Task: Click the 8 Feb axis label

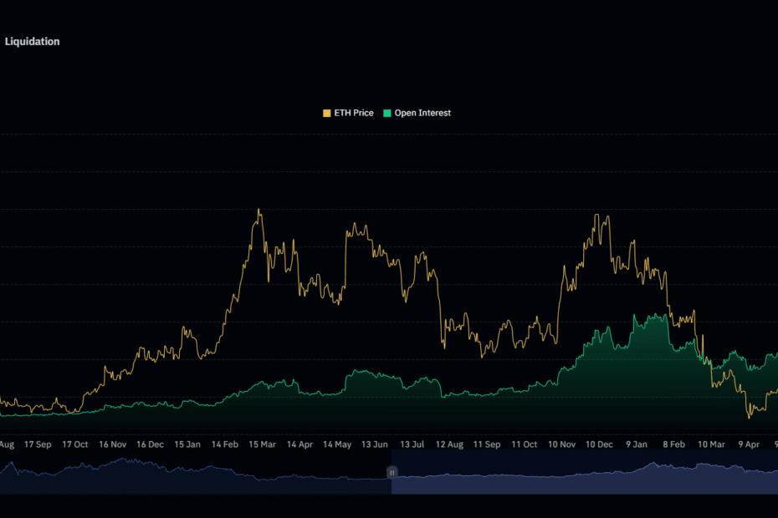Action: point(673,444)
